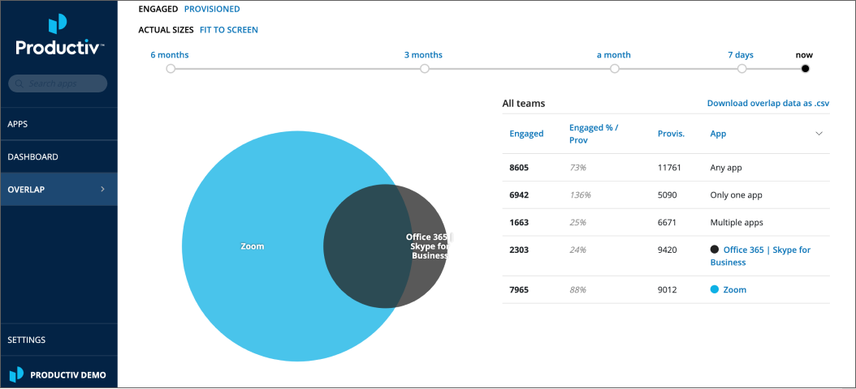
Task: Click the provisioned value 9420
Action: click(x=667, y=250)
